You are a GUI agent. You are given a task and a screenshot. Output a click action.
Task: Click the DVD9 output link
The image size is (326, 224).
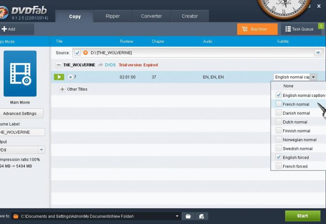(110, 65)
